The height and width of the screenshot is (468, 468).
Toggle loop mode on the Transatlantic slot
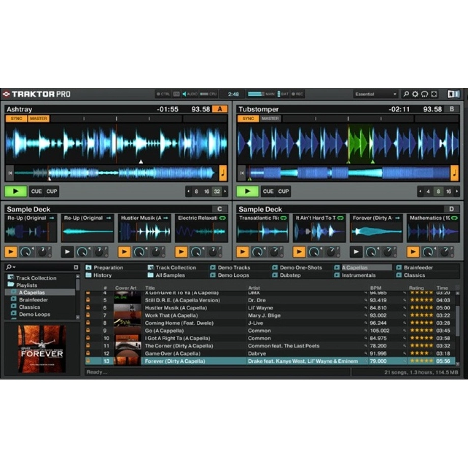[283, 218]
